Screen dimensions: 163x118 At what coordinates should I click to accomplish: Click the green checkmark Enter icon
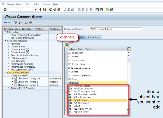coord(5,10)
